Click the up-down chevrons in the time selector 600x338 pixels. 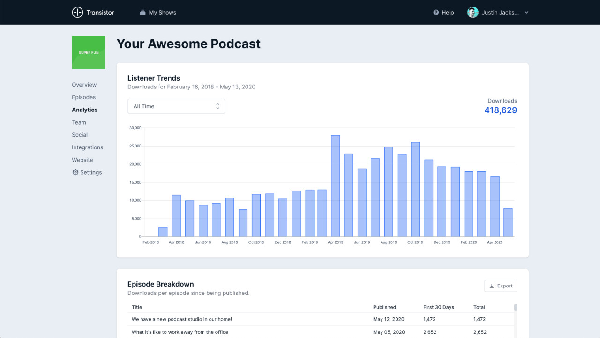(217, 106)
